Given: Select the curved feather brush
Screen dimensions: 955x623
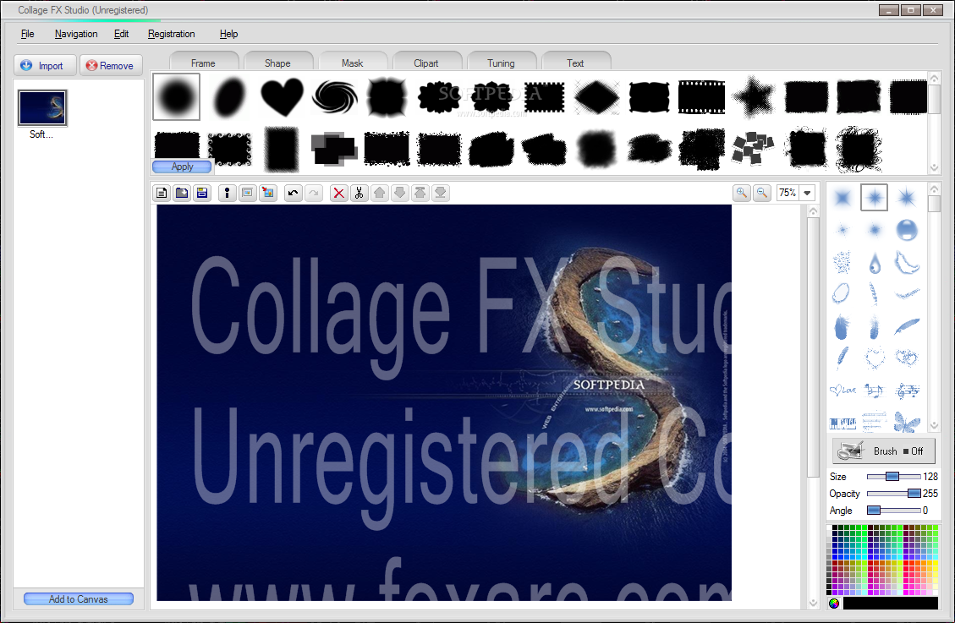Looking at the screenshot, I should pyautogui.click(x=907, y=326).
